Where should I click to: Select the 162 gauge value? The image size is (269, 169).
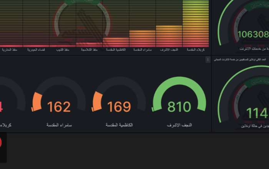(x=59, y=107)
